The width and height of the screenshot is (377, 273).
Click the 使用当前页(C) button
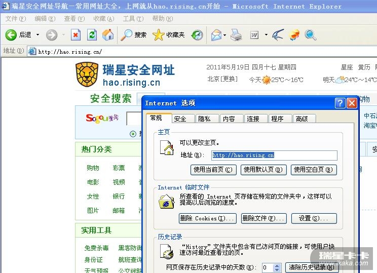(x=213, y=170)
